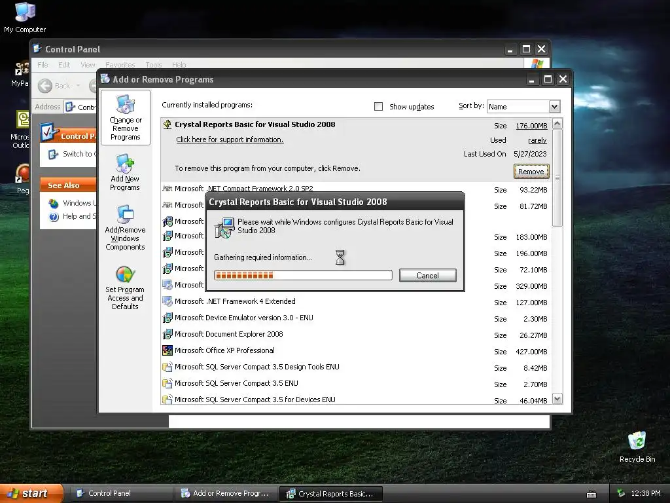Screen dimensions: 670x503
Task: Click Help and Support icon under See Also
Action: [54, 217]
